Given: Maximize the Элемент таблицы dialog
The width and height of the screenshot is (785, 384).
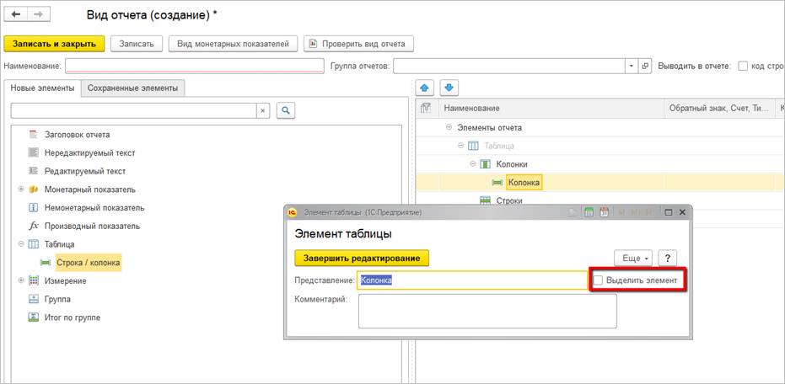Looking at the screenshot, I should (668, 212).
